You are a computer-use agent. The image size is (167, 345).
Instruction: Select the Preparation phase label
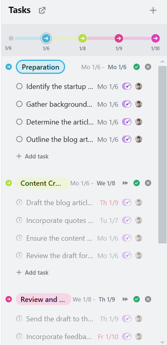40,67
